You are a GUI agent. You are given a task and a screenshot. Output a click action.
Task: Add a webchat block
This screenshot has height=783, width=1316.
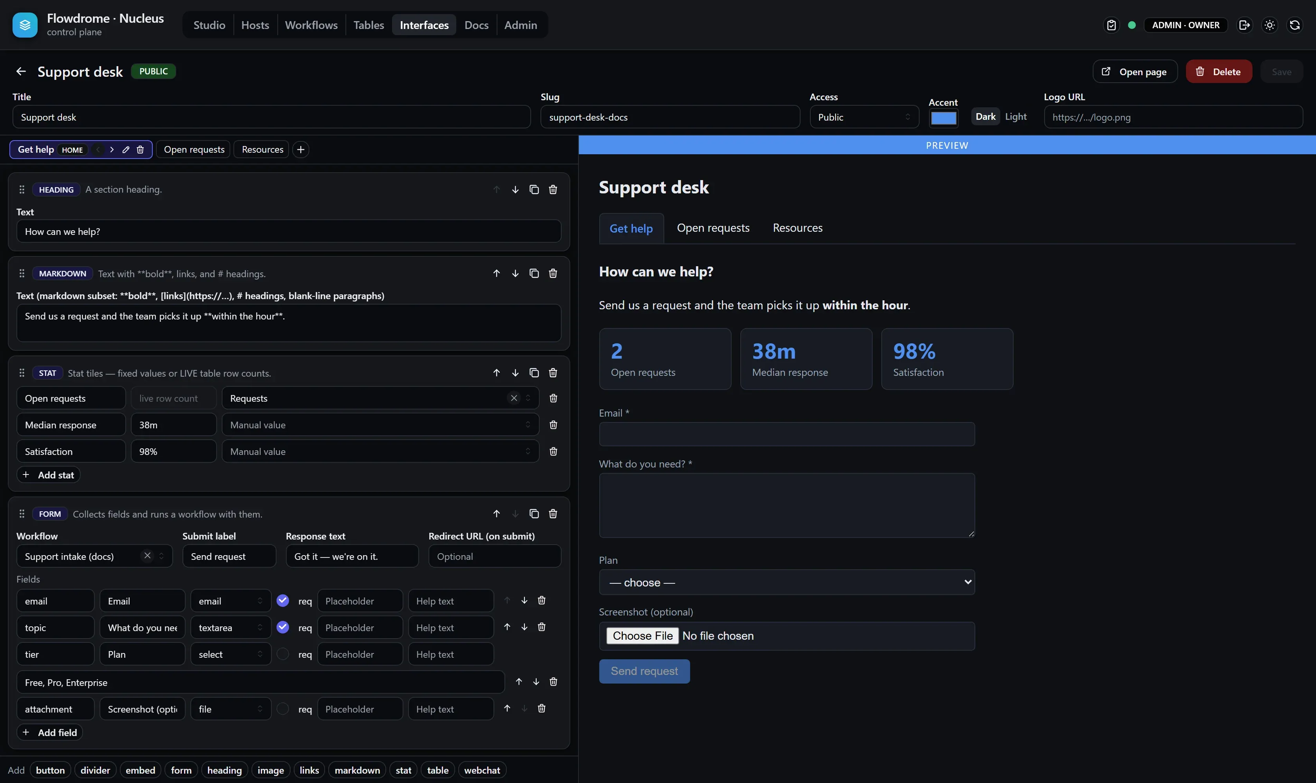(x=482, y=770)
